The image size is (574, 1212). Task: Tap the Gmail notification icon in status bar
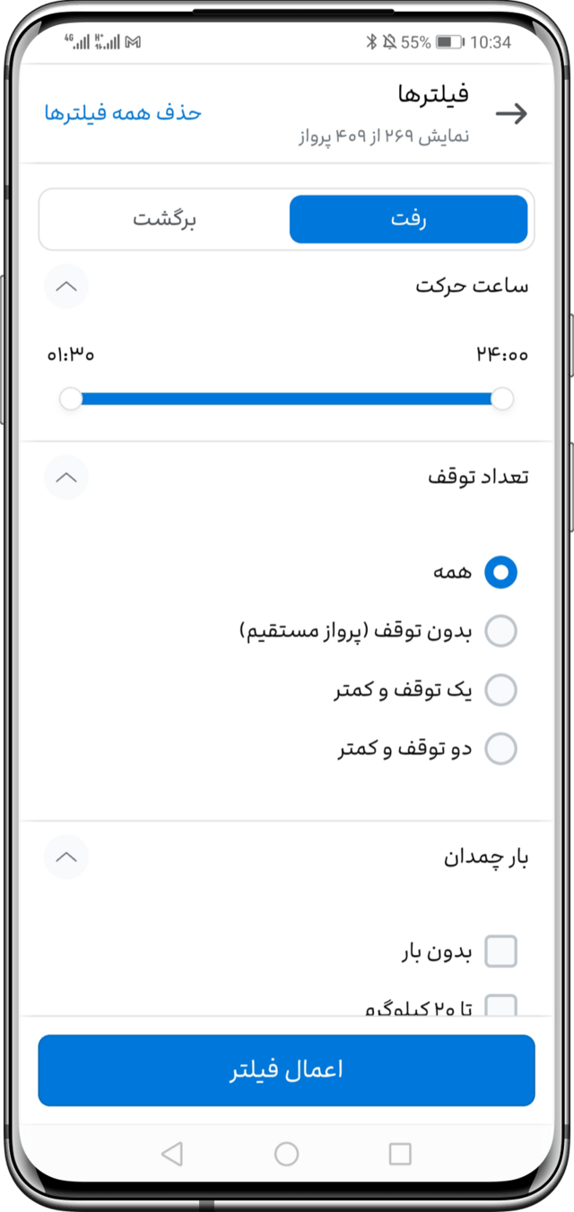133,42
